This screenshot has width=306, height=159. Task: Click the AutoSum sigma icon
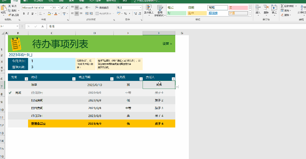pos(282,6)
